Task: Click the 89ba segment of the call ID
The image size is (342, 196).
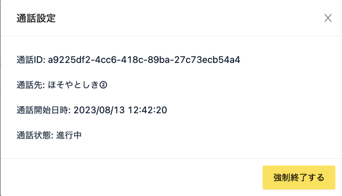Action: [159, 60]
